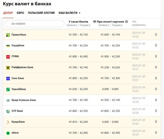Click Укрсиббанк cash buy rate 41.650
This screenshot has width=164, height=139.
coord(73,89)
